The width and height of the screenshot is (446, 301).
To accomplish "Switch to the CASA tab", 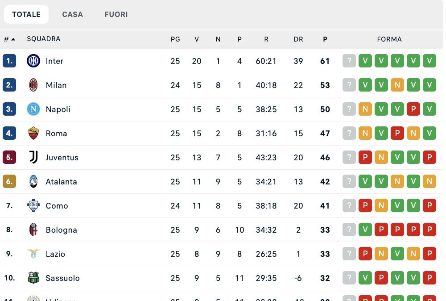I will [72, 14].
